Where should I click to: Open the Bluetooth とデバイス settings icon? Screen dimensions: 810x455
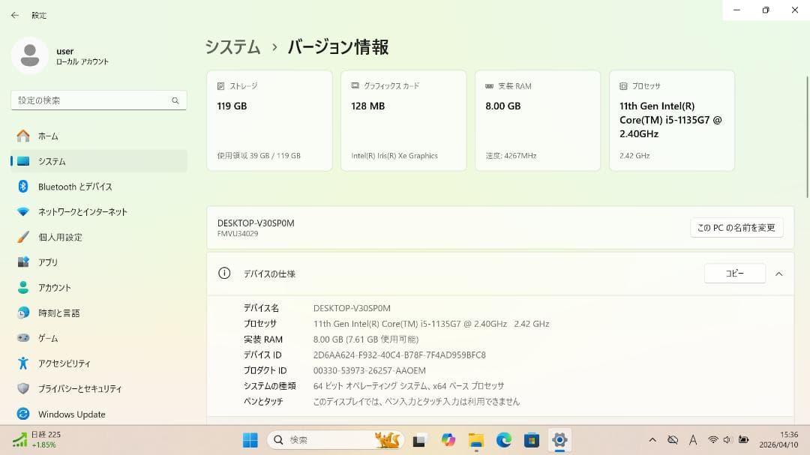[x=23, y=187]
